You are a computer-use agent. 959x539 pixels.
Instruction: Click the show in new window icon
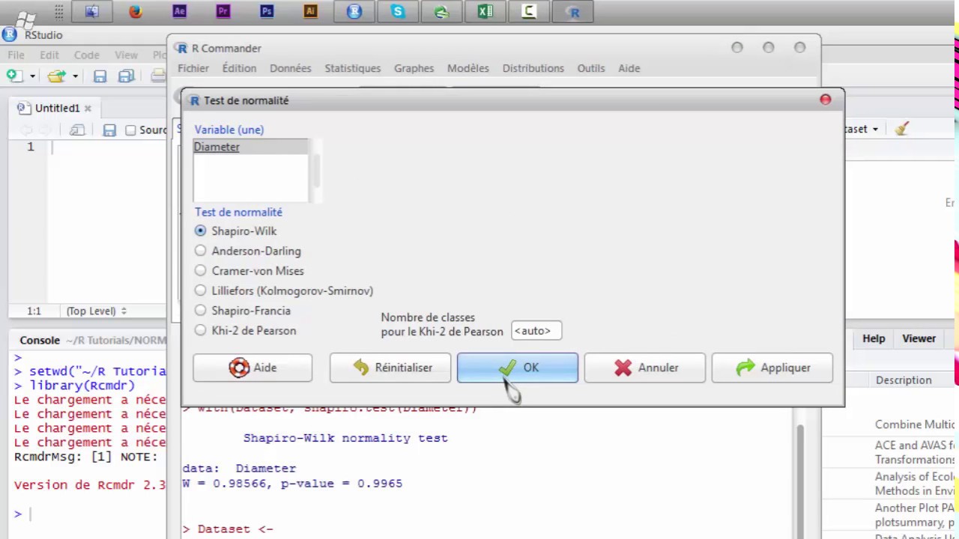point(77,130)
